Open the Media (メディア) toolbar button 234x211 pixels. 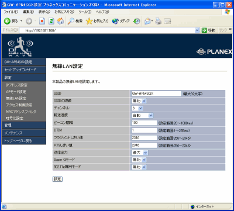tap(121, 21)
